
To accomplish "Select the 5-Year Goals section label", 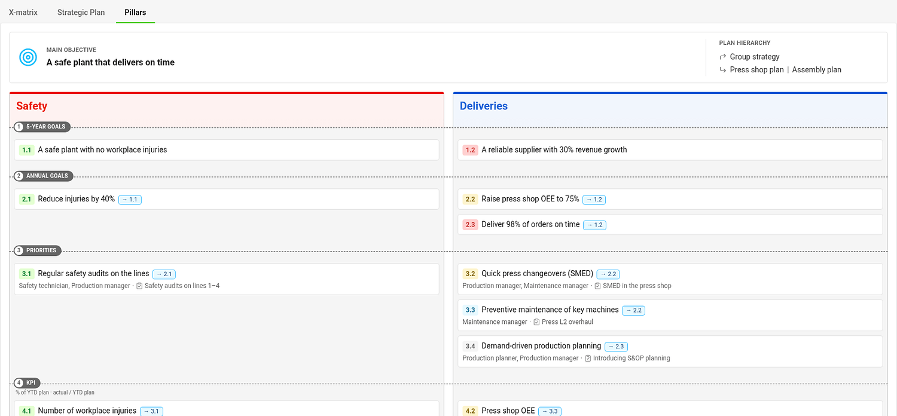I will 42,127.
